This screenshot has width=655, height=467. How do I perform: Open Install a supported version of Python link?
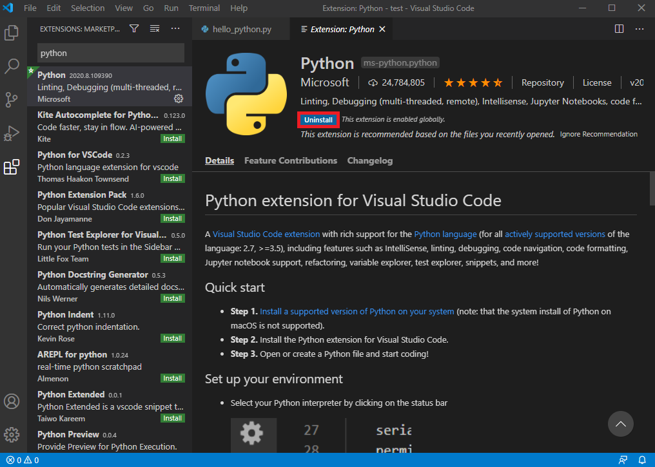click(357, 311)
